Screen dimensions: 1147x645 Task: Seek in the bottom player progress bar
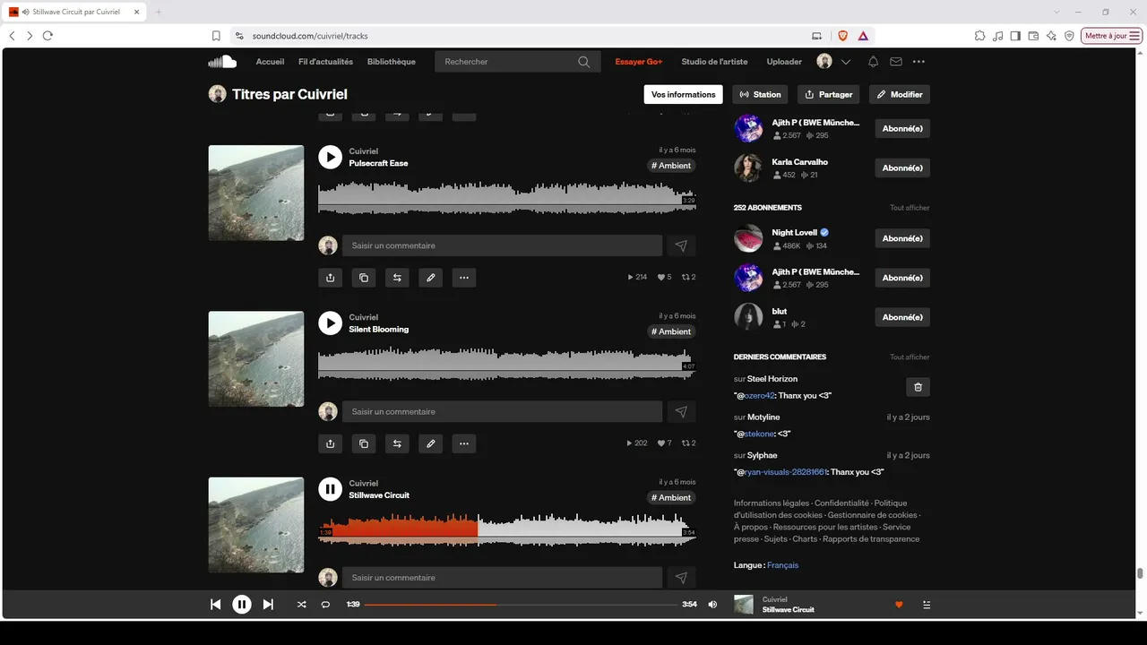520,605
